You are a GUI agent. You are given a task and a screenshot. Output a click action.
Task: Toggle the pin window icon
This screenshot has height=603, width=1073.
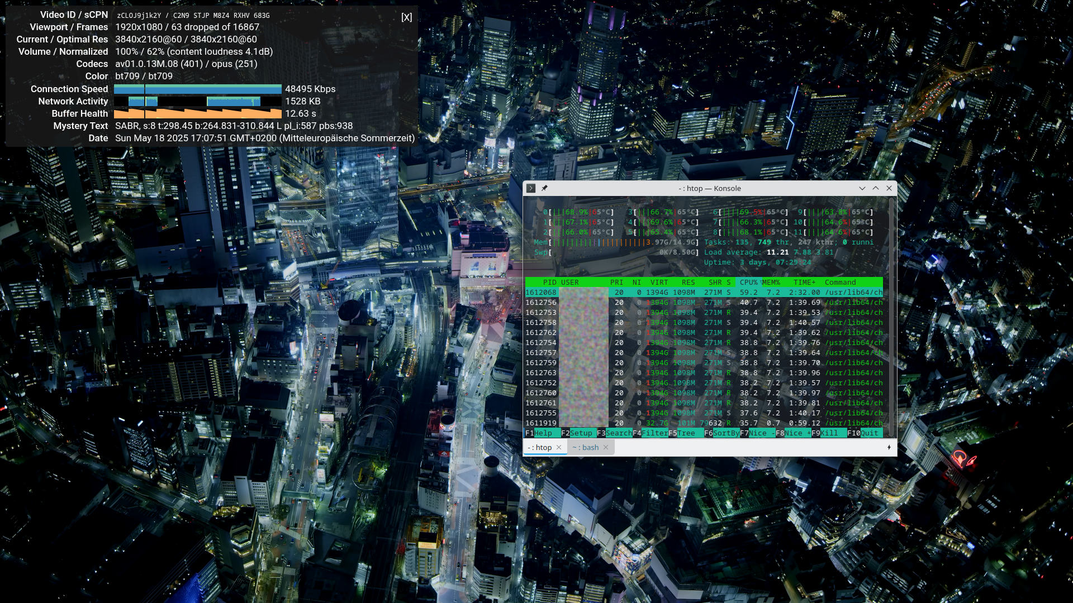544,189
